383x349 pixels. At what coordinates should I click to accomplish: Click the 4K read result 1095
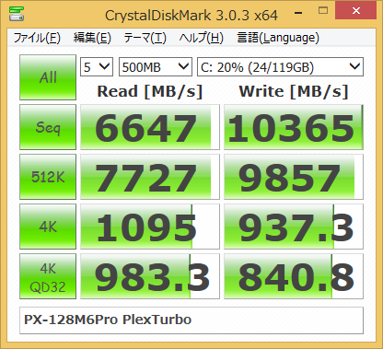click(x=150, y=227)
